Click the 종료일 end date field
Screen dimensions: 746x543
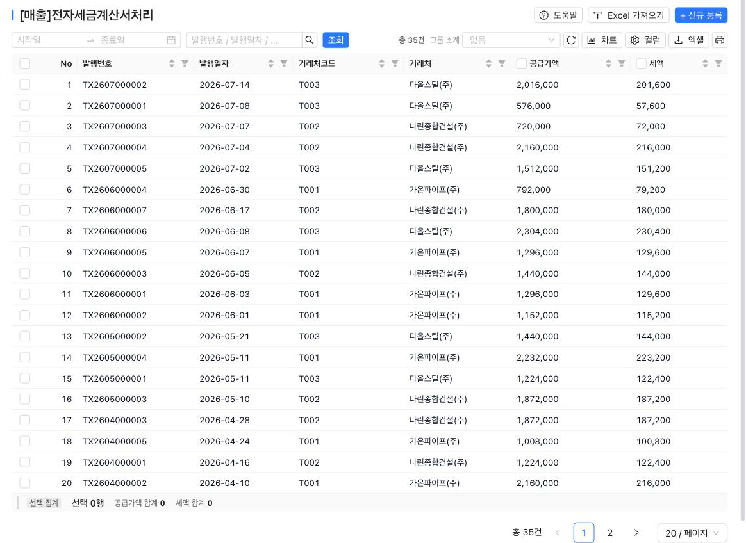point(131,40)
